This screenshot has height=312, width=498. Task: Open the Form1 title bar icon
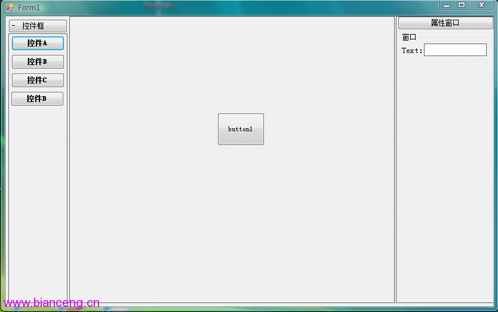tap(10, 7)
